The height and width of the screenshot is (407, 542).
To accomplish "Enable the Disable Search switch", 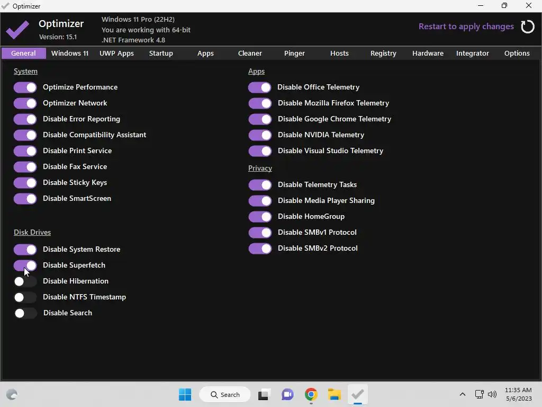I will pyautogui.click(x=25, y=313).
